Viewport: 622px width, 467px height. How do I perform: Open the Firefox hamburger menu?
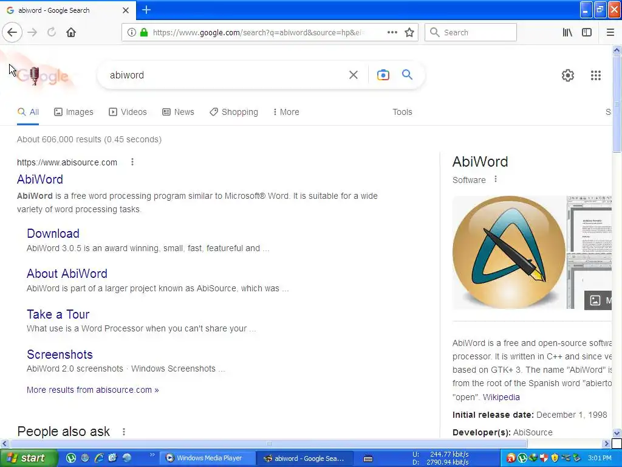[610, 33]
